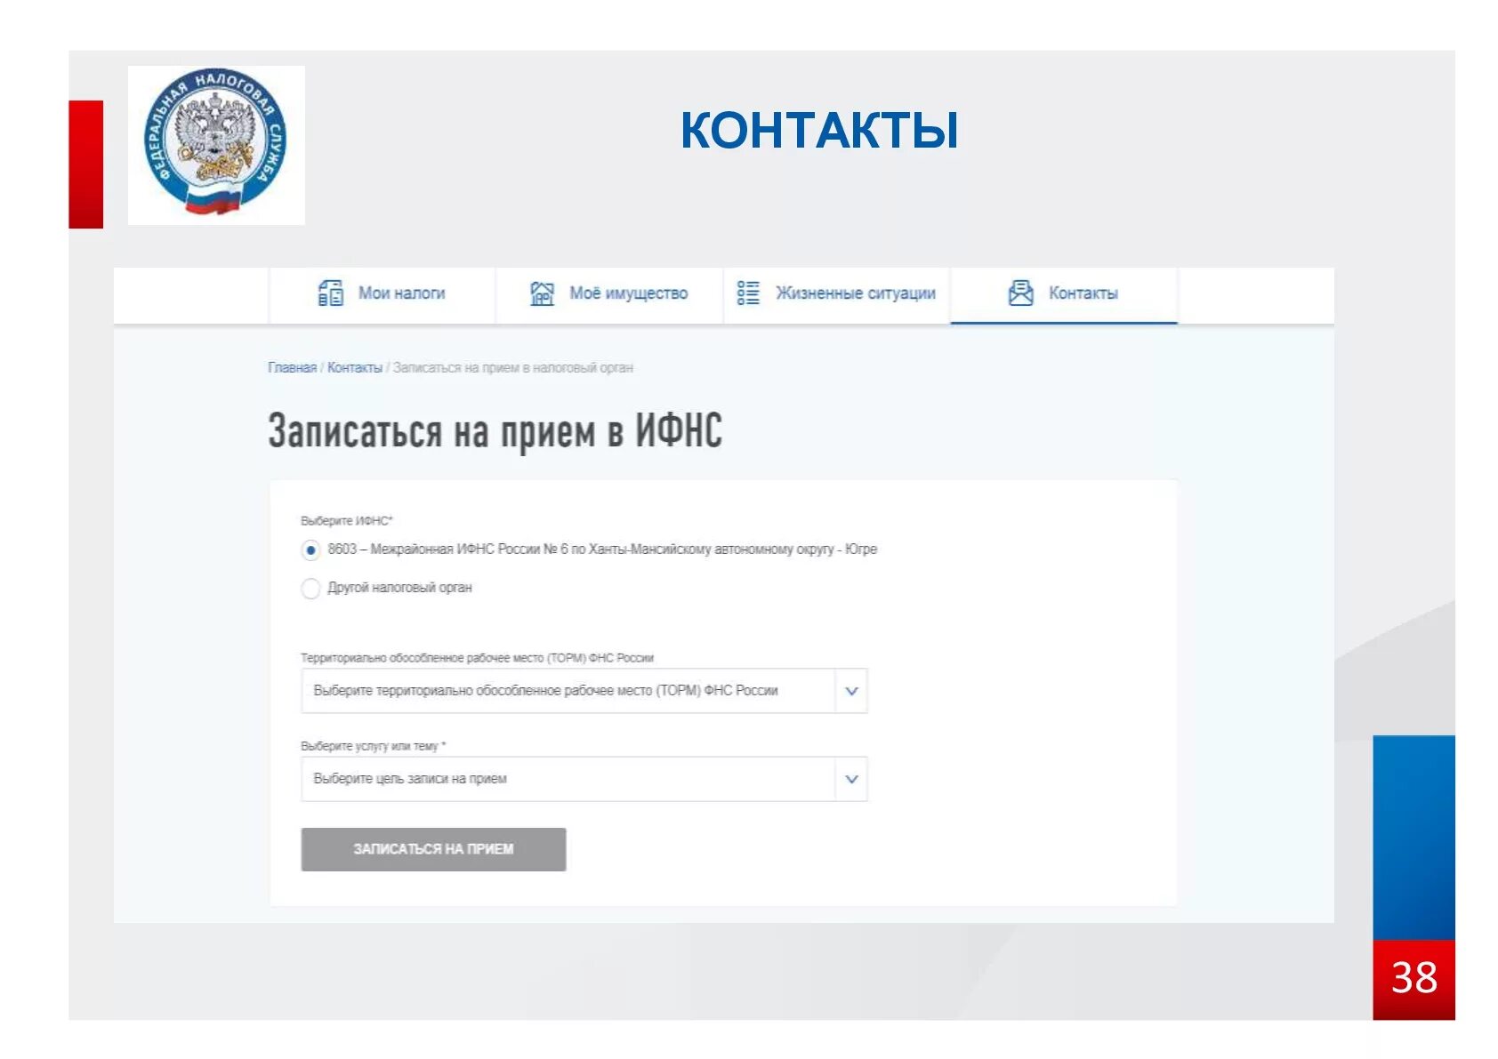Click the Территориально обособленное рабочее место label
Screen dimensions: 1498x1059
pyautogui.click(x=477, y=658)
